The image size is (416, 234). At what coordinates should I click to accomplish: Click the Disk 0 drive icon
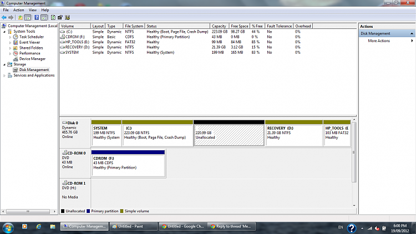[64, 123]
